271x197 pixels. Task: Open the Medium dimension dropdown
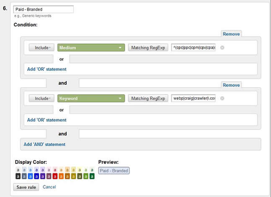coord(91,47)
